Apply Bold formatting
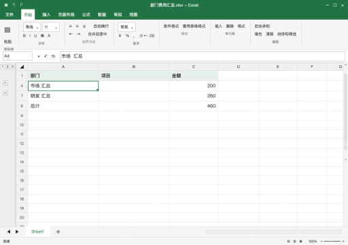Screen dimensions: 348x245 point(24,35)
